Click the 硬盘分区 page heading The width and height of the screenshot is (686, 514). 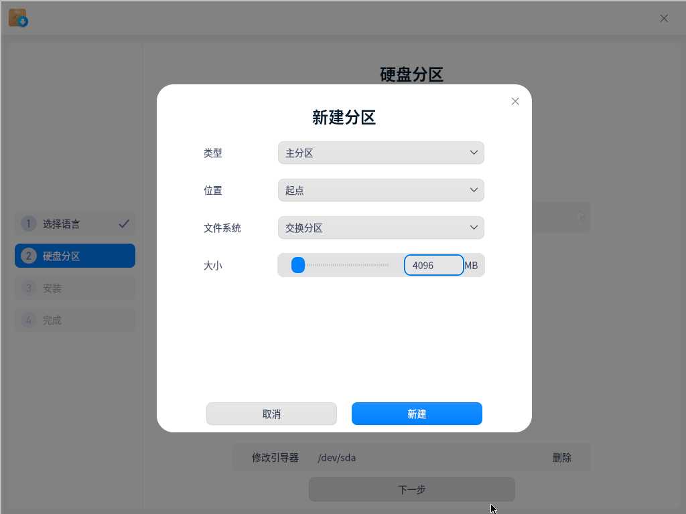[411, 74]
